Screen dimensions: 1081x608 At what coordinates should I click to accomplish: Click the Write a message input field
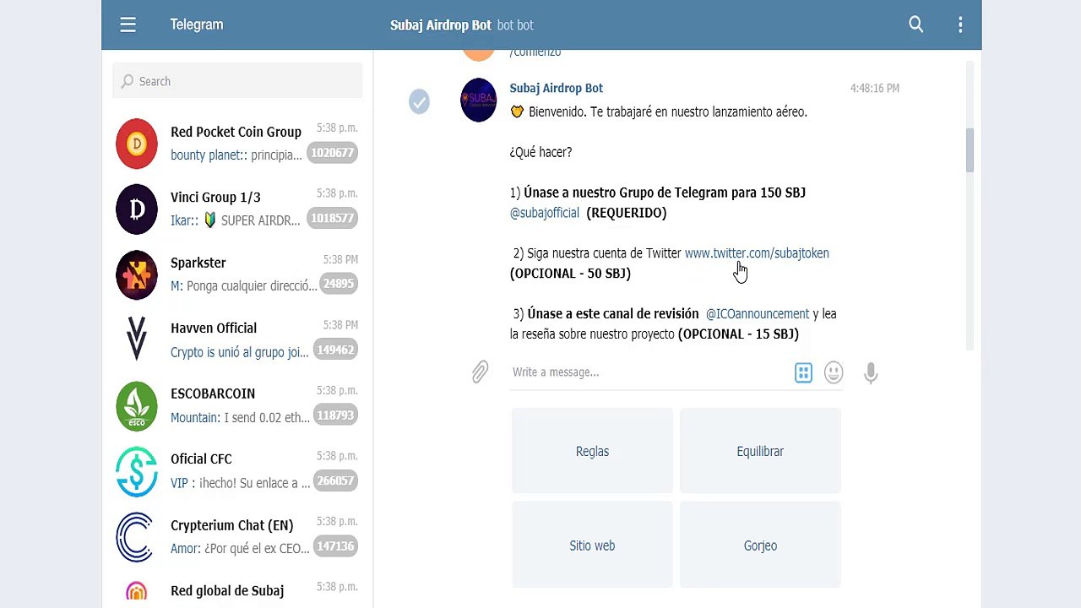pyautogui.click(x=649, y=372)
